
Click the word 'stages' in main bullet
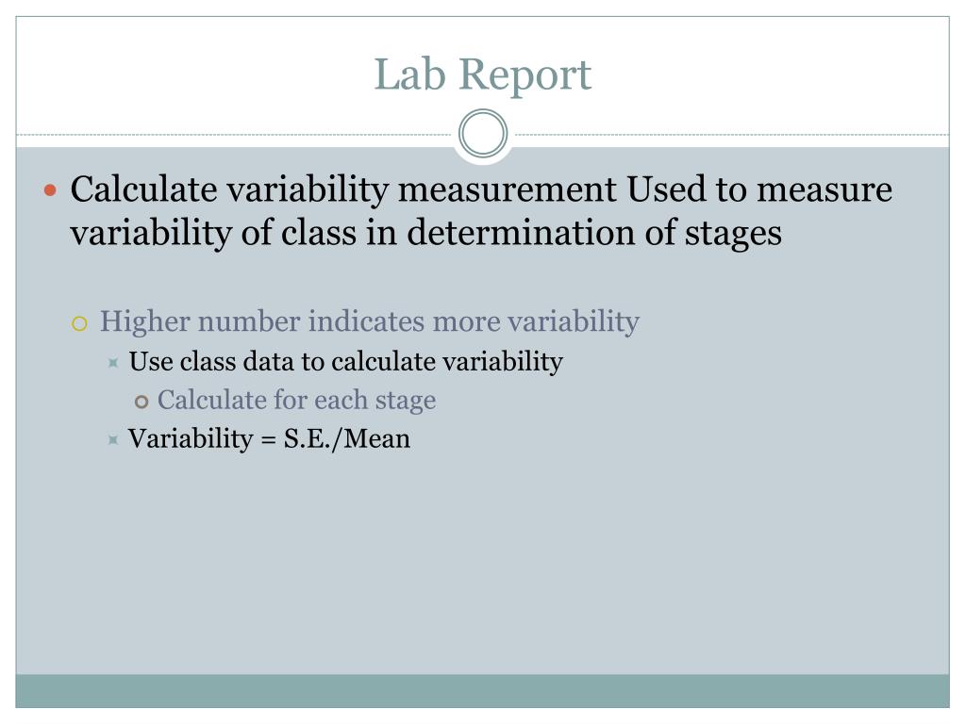(733, 235)
